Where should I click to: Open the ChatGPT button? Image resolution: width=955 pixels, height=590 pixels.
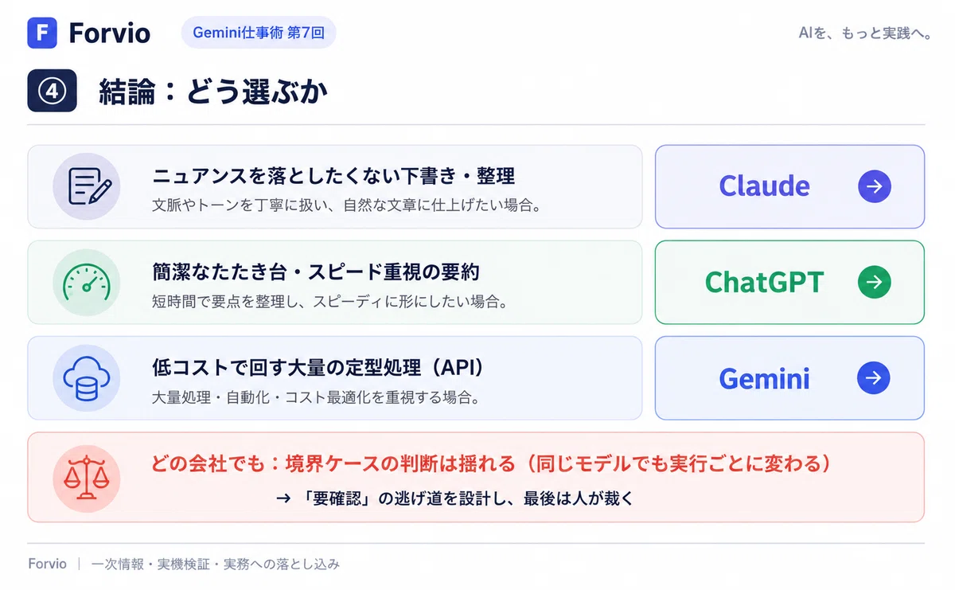pyautogui.click(x=789, y=282)
